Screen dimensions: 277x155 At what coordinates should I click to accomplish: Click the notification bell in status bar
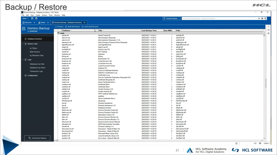coord(236,143)
